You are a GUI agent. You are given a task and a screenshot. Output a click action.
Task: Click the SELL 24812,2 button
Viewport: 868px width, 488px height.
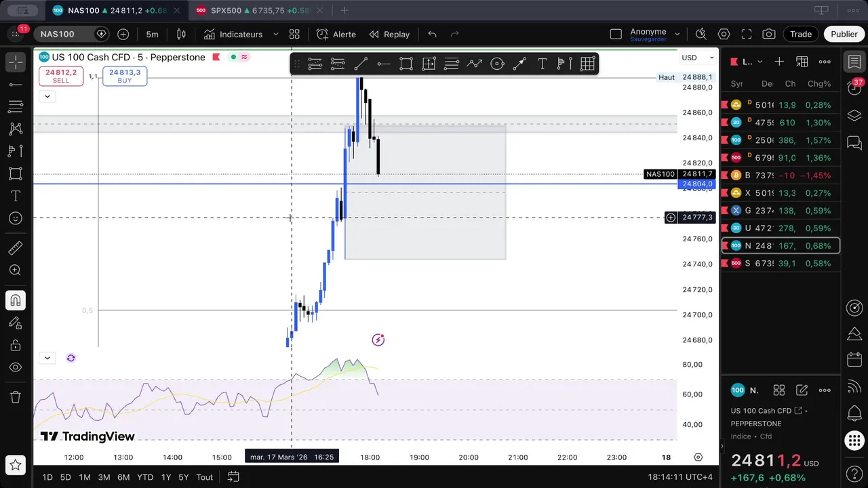click(61, 76)
